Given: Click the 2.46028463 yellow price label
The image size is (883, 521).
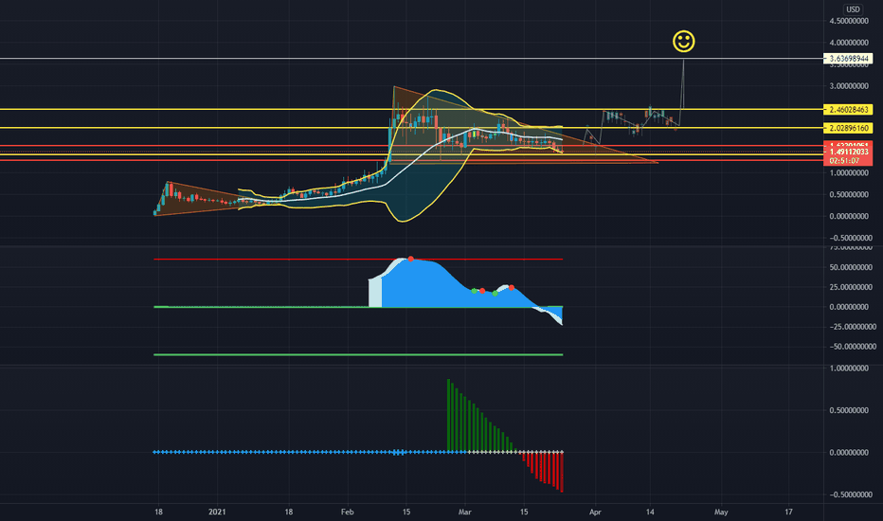Looking at the screenshot, I should coord(848,109).
